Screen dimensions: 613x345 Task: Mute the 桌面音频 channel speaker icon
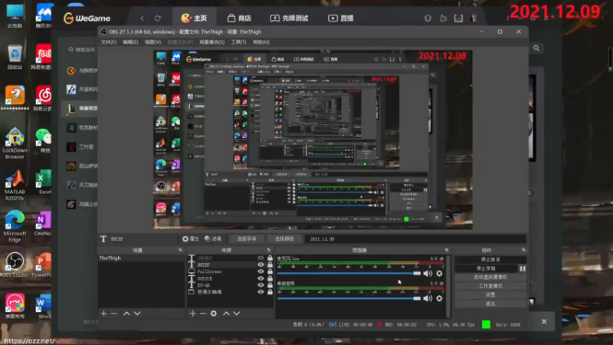(428, 298)
